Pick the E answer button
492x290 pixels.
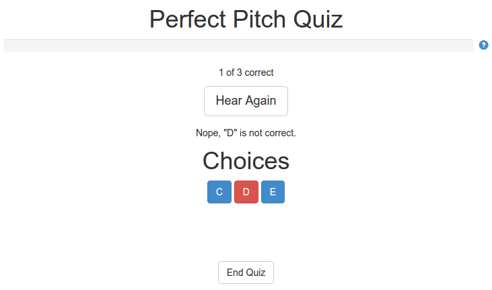[273, 192]
